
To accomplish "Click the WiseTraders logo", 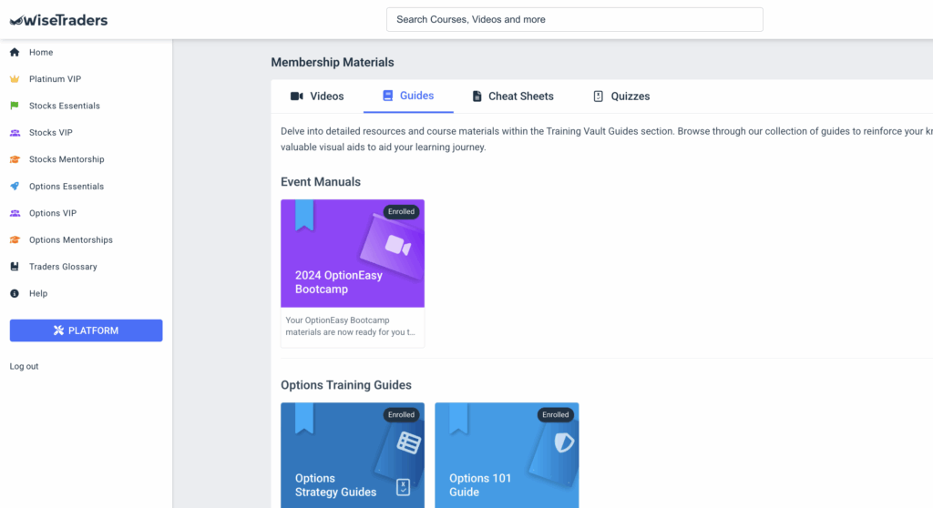I will pos(58,19).
